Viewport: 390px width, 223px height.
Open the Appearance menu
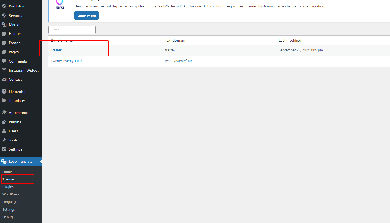19,113
